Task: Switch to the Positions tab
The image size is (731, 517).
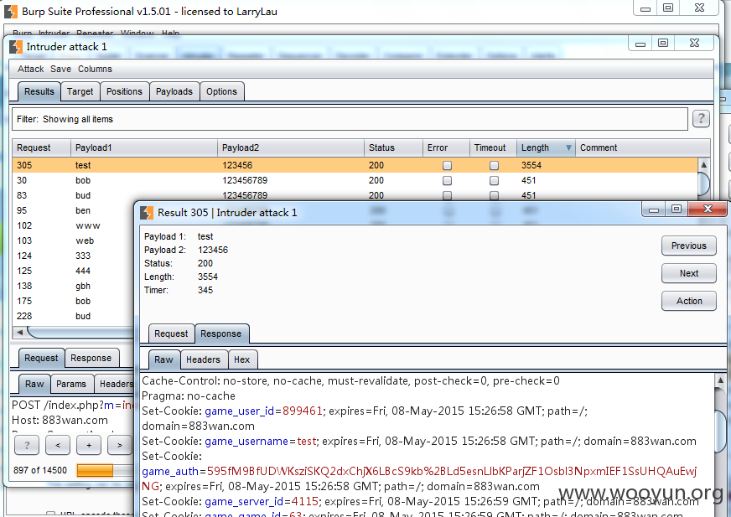Action: [124, 91]
